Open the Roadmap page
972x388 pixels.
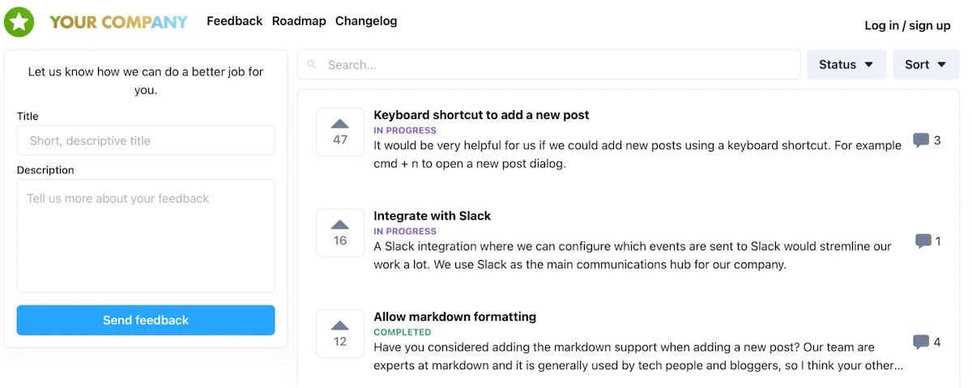coord(299,21)
